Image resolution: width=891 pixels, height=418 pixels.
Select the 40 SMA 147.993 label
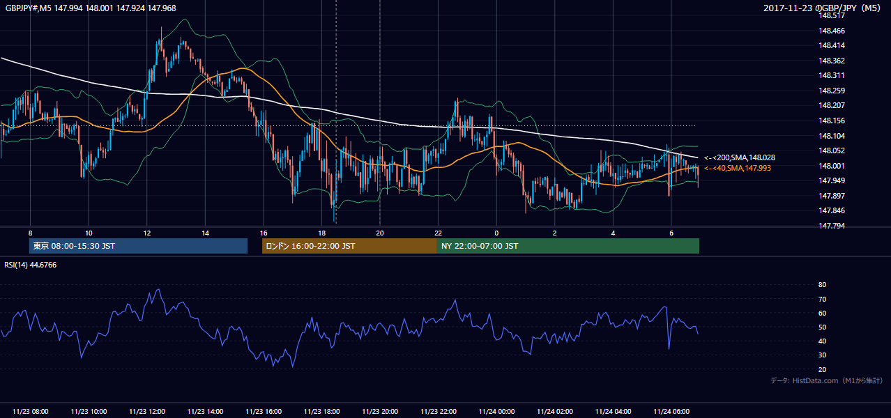point(738,168)
